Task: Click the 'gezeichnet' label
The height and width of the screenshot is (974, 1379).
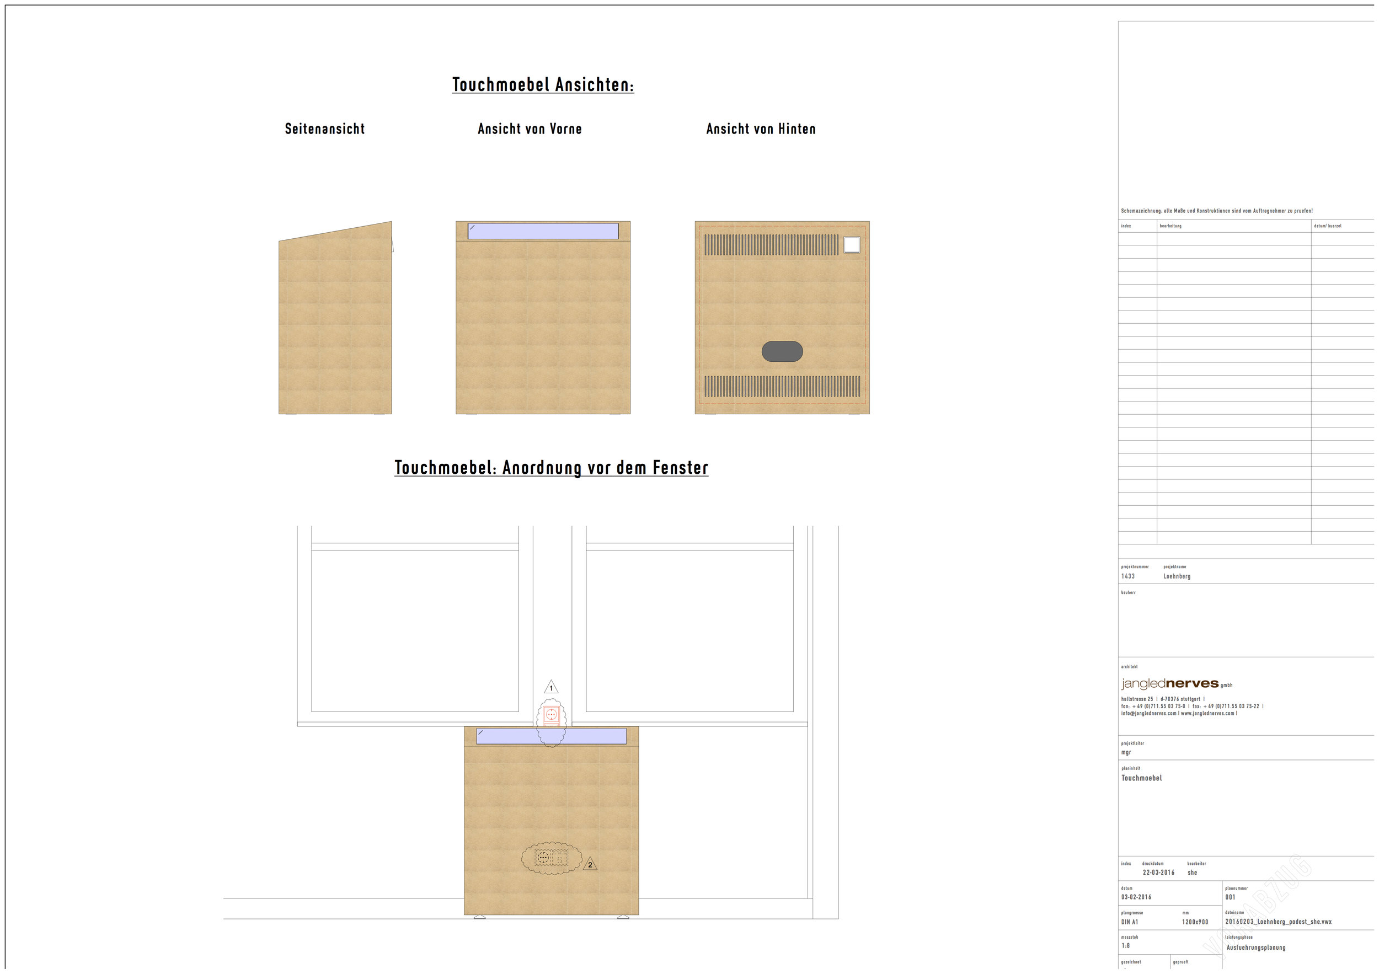Action: point(1131,961)
